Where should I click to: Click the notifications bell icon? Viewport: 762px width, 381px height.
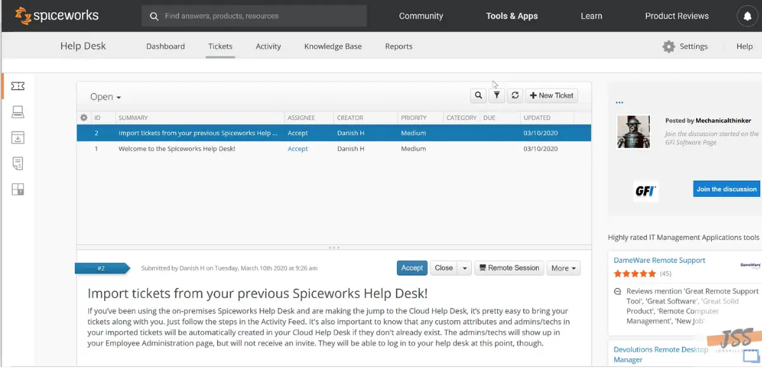click(748, 16)
